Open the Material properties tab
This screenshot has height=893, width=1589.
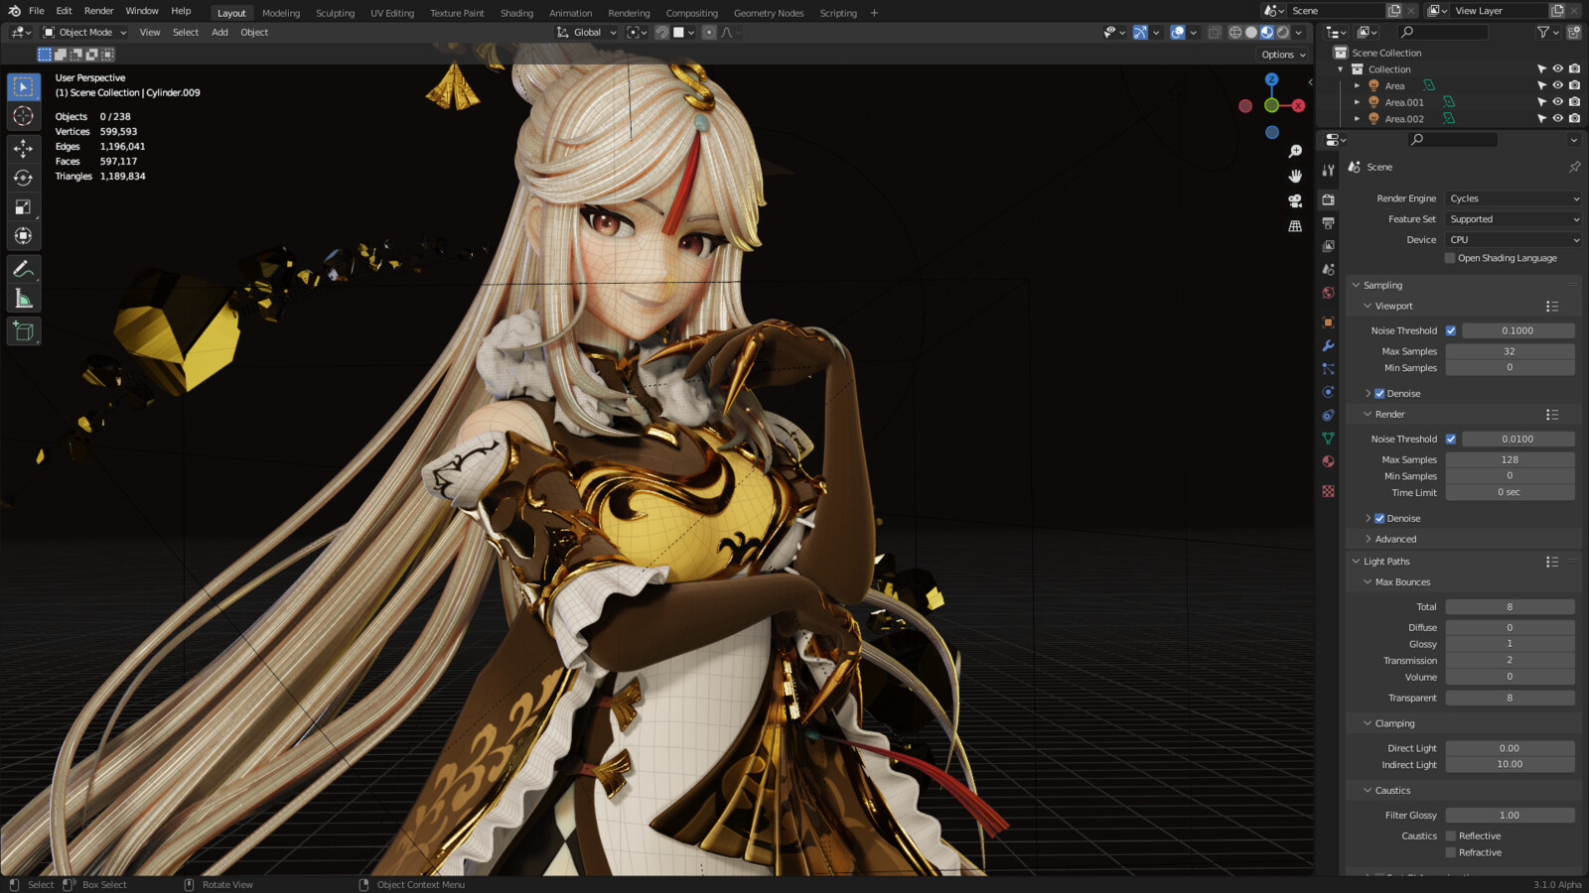(1328, 461)
